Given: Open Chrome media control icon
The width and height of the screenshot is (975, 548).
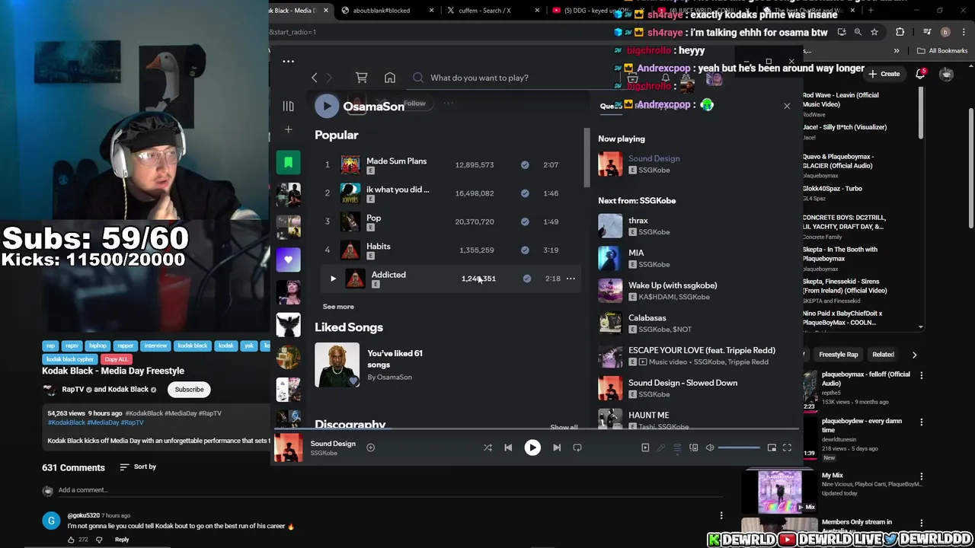Looking at the screenshot, I should pos(927,32).
